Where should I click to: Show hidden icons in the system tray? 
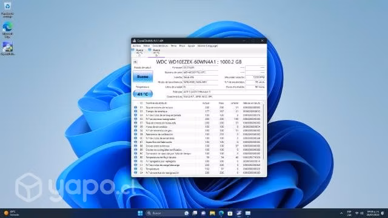point(341,213)
